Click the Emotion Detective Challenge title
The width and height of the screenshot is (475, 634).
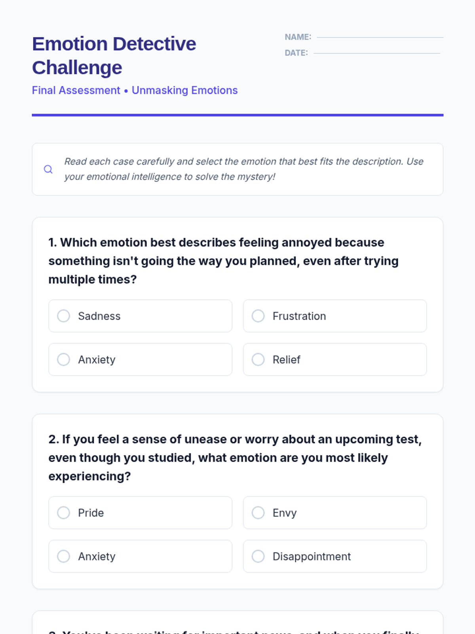coord(114,55)
